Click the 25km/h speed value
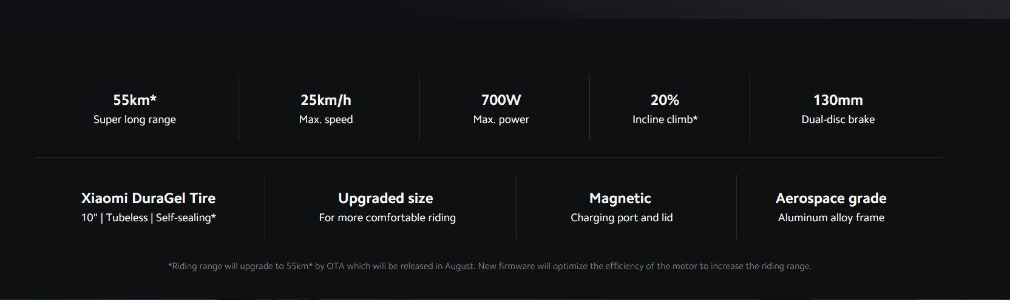The height and width of the screenshot is (300, 1010). (x=326, y=100)
